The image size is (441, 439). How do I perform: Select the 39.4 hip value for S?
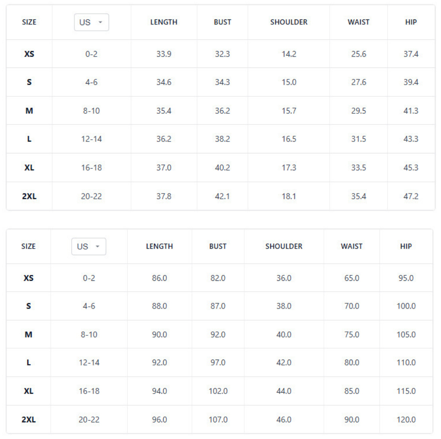coord(411,82)
